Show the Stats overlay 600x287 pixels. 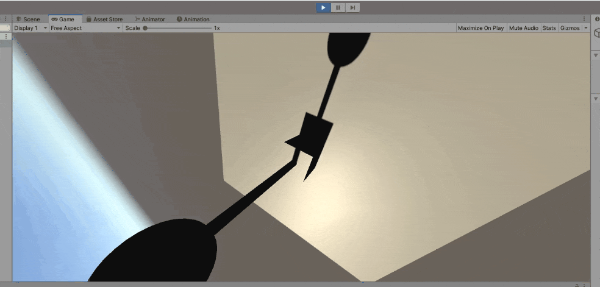[549, 28]
